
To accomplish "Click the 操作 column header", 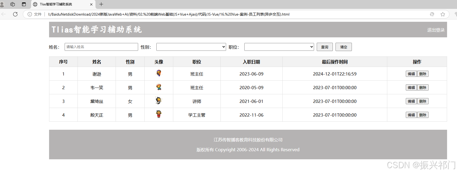I will tap(417, 62).
